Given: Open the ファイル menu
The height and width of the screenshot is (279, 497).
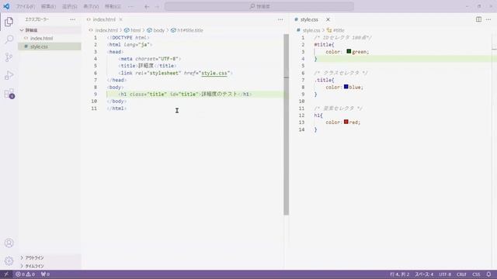Looking at the screenshot, I should [26, 6].
